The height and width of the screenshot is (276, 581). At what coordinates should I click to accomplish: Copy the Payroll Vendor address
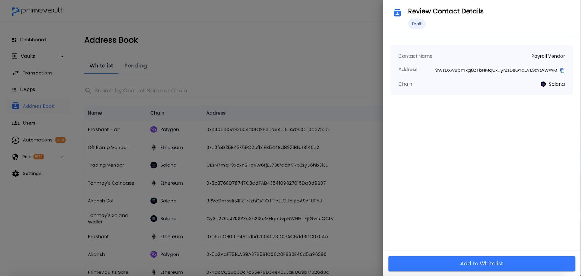[x=562, y=70]
